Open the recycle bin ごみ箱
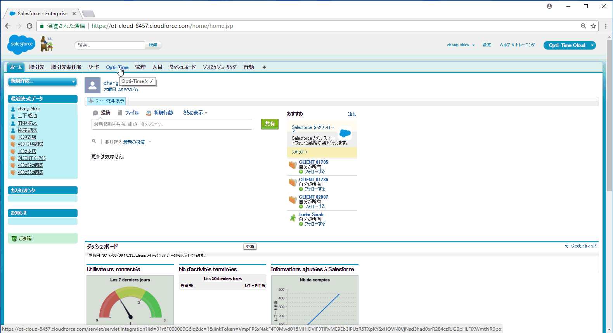 click(x=25, y=239)
